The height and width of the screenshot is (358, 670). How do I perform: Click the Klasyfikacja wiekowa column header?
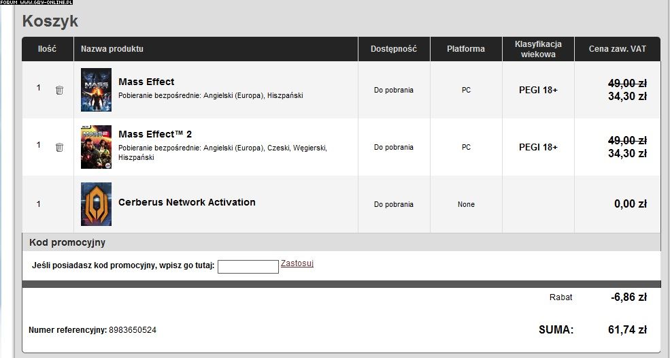click(538, 49)
